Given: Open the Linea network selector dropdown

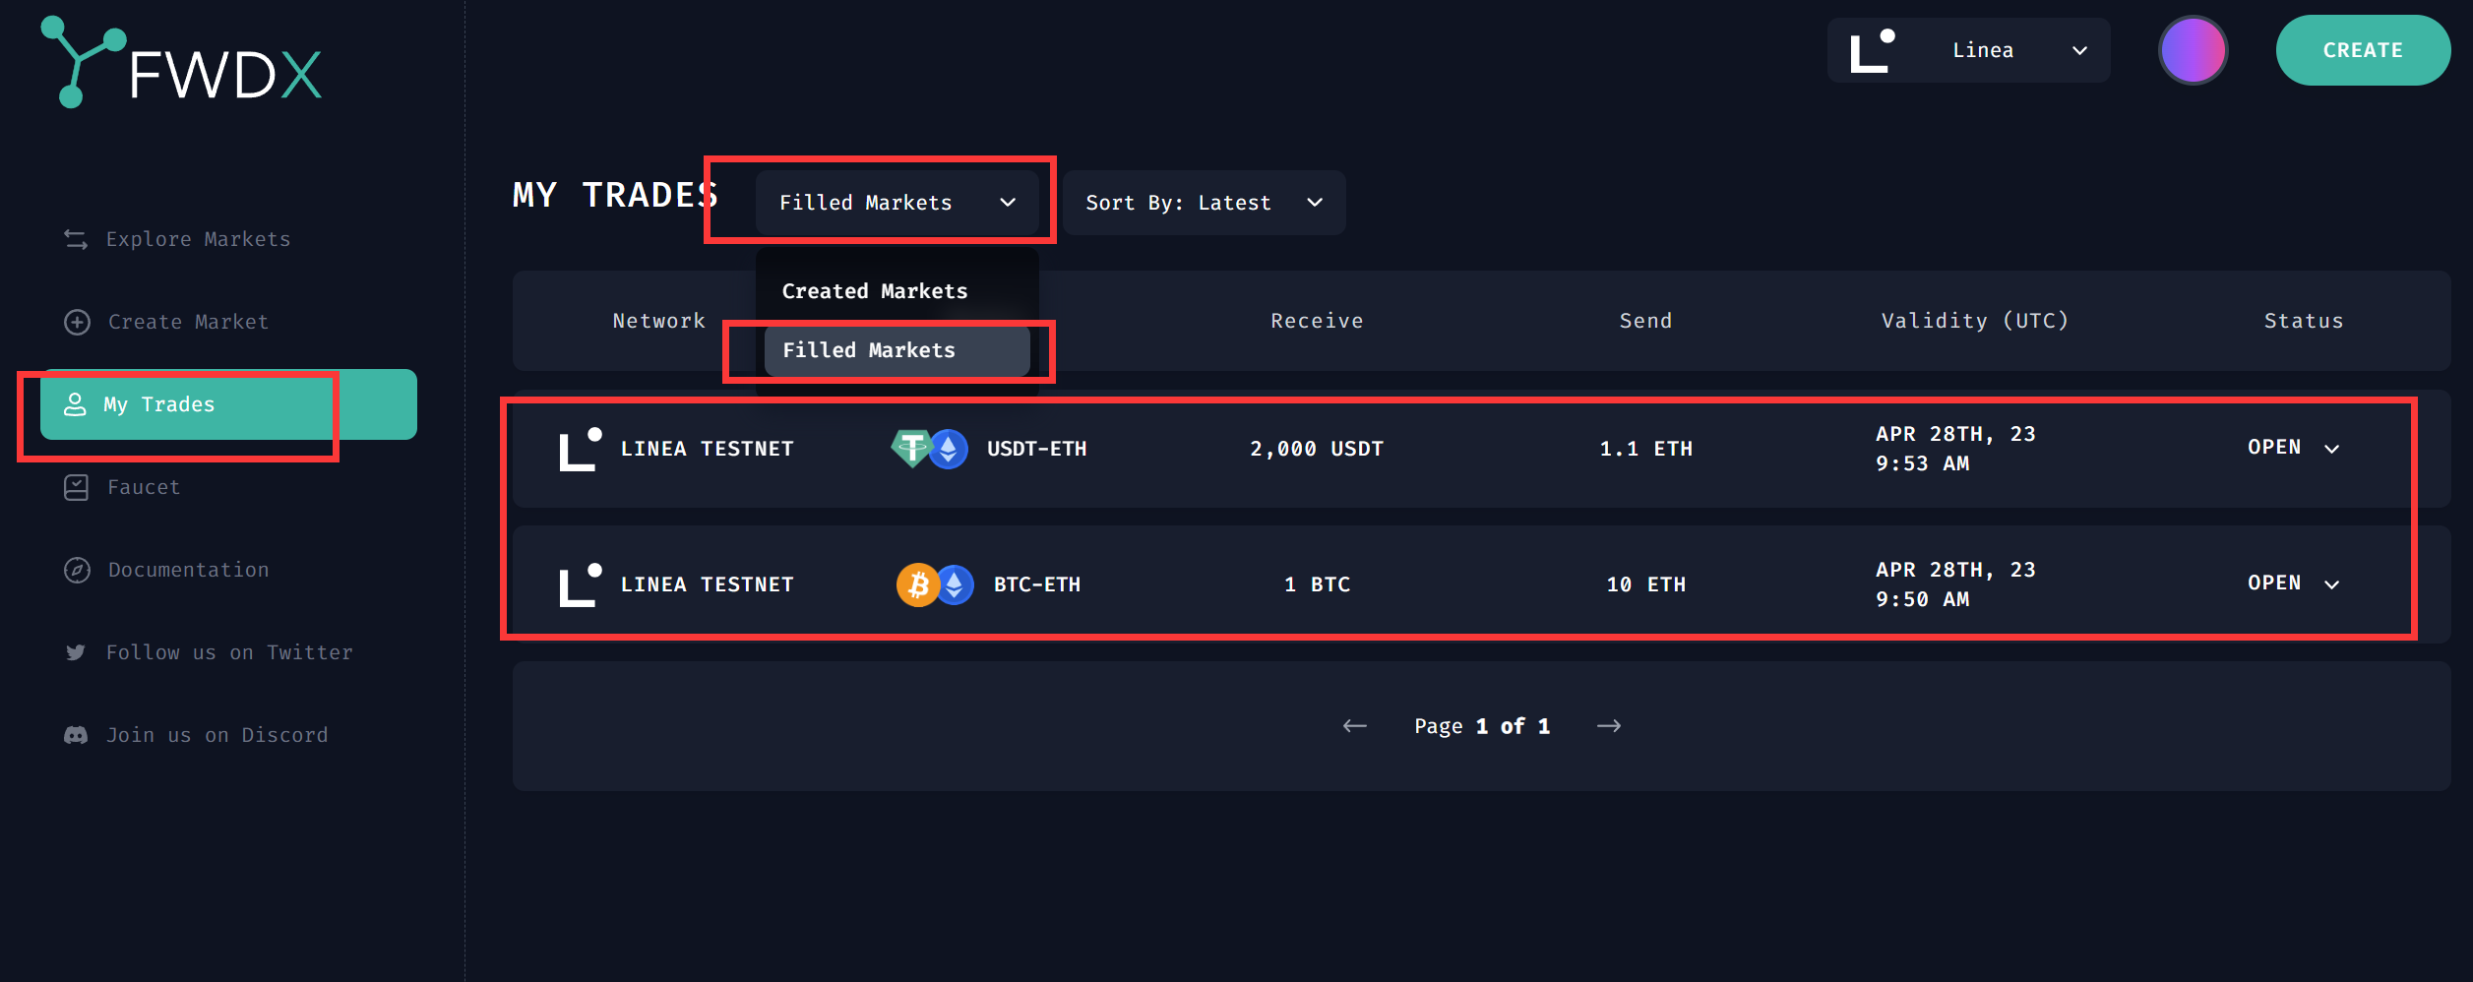Looking at the screenshot, I should pyautogui.click(x=1968, y=50).
